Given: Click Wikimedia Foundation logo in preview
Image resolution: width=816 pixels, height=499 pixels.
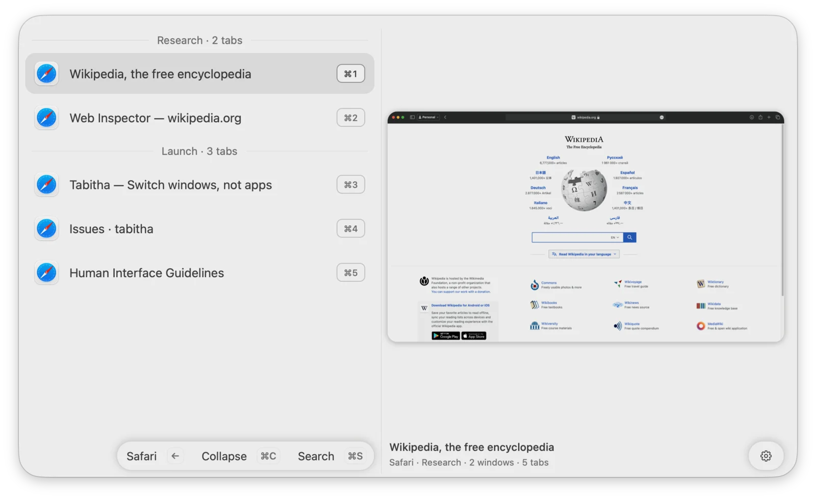Looking at the screenshot, I should (424, 281).
